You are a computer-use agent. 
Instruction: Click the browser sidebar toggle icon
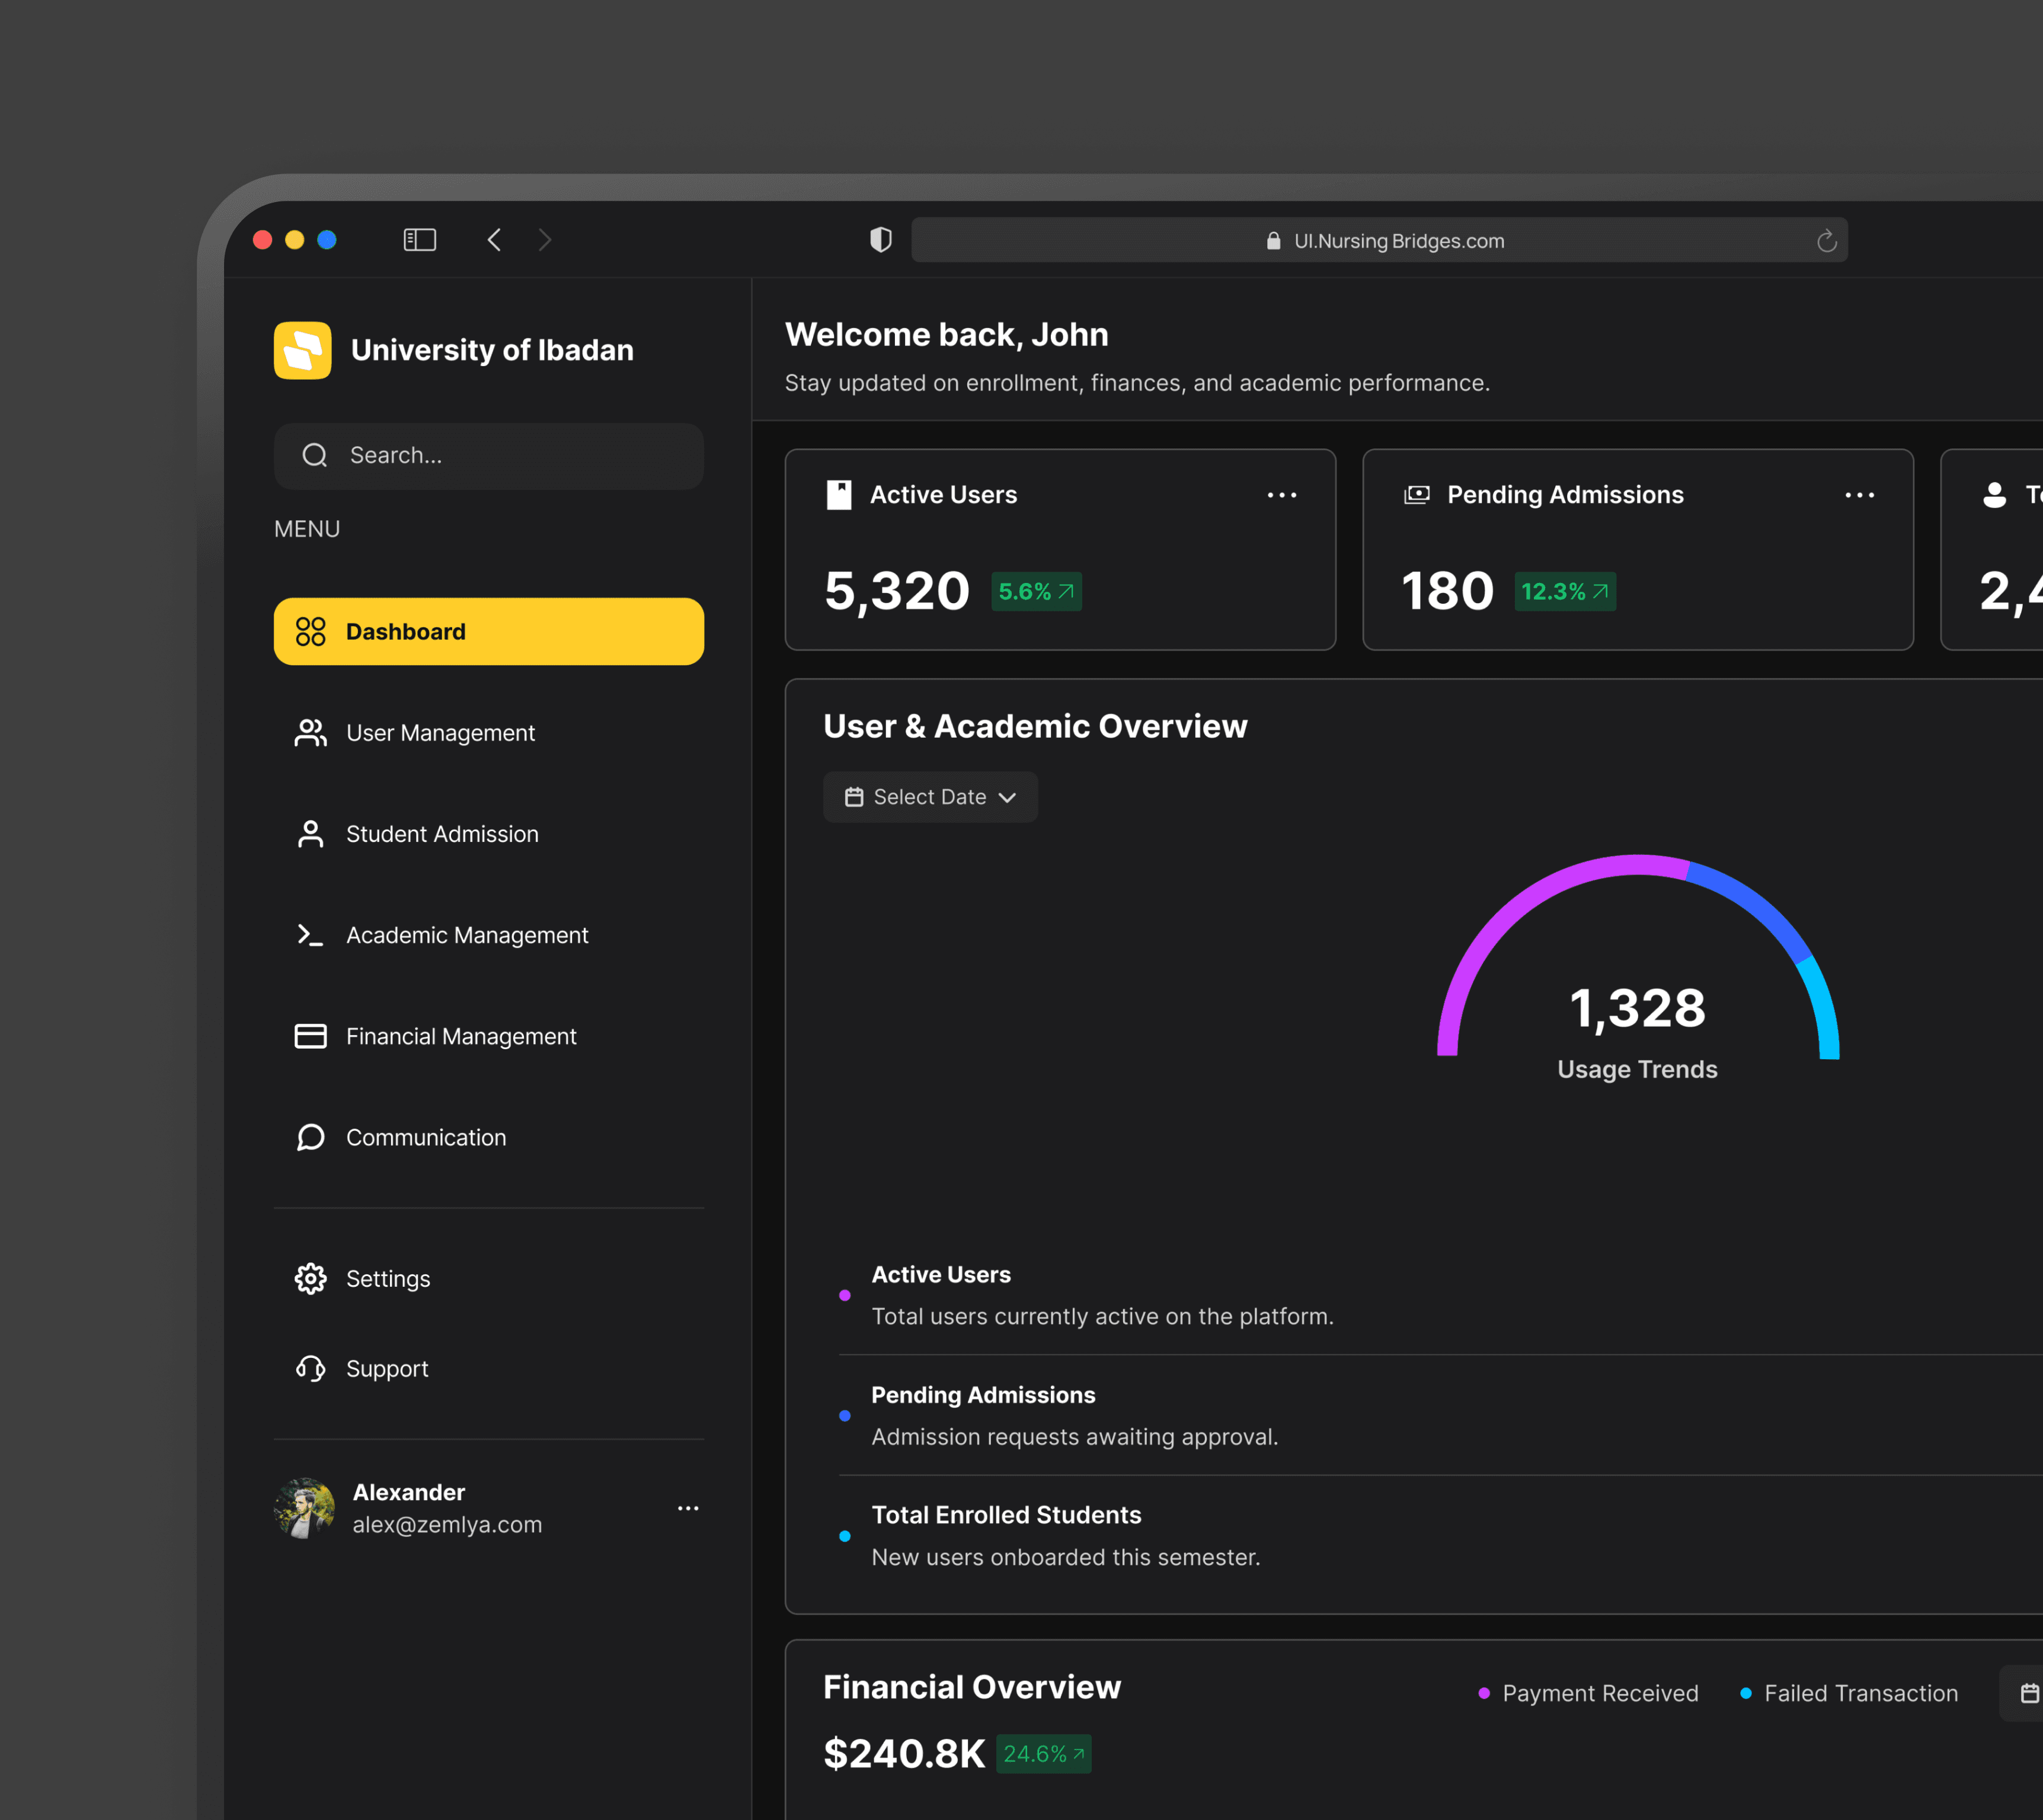419,240
